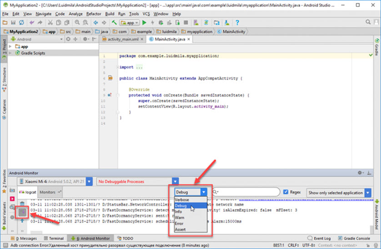The image size is (381, 249).
Task: Open Project panel settings gear
Action: pyautogui.click(x=85, y=39)
